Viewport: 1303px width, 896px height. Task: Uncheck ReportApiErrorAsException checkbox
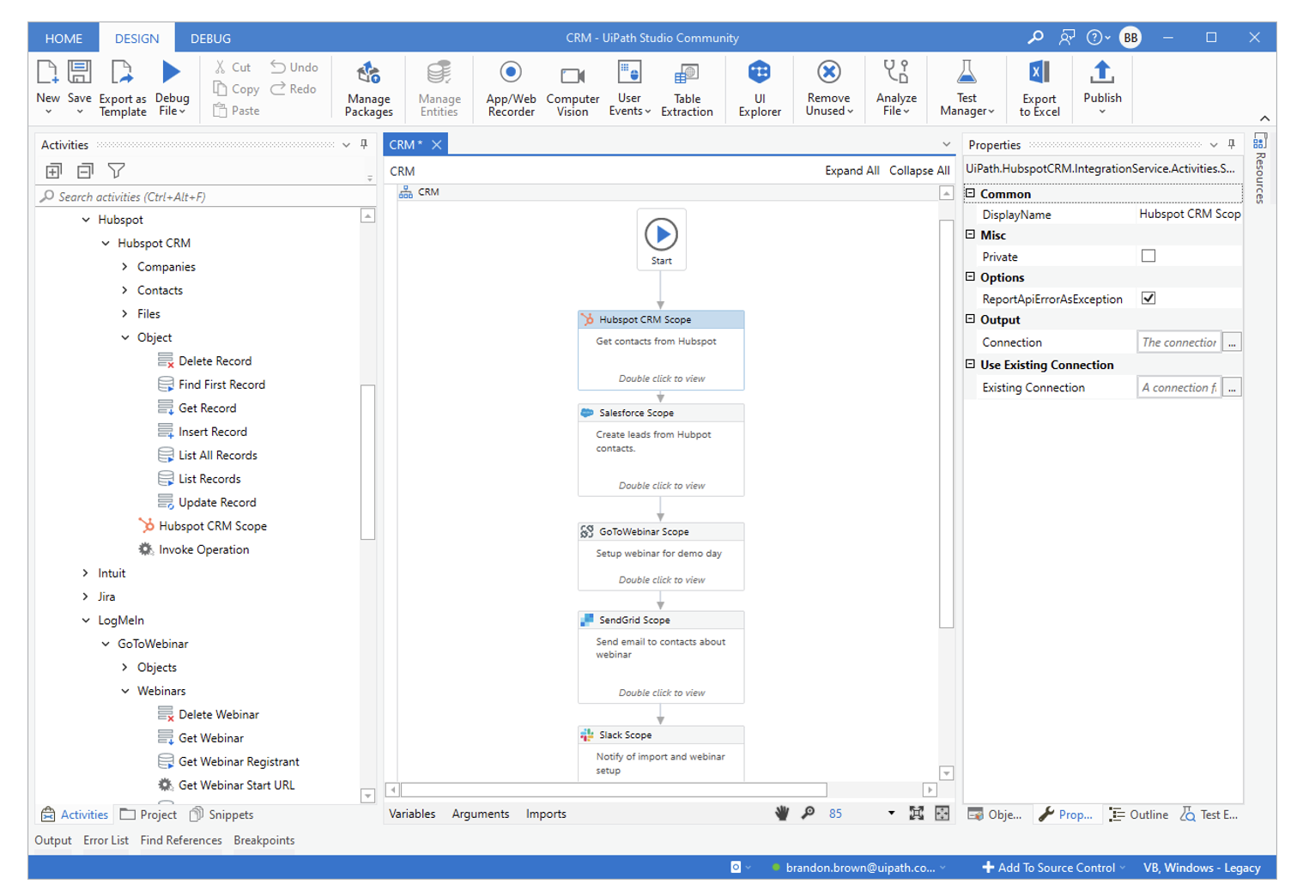[1148, 298]
